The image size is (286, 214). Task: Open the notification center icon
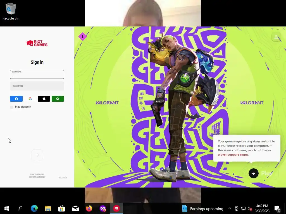tap(277, 208)
